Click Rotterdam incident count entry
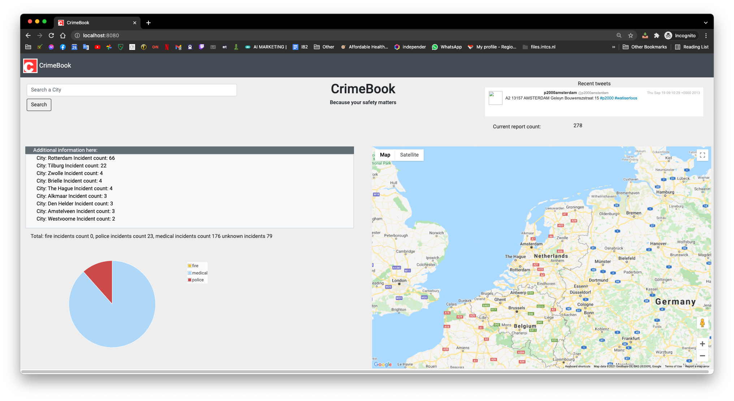 click(x=75, y=158)
